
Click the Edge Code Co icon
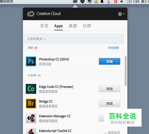click(x=31, y=89)
